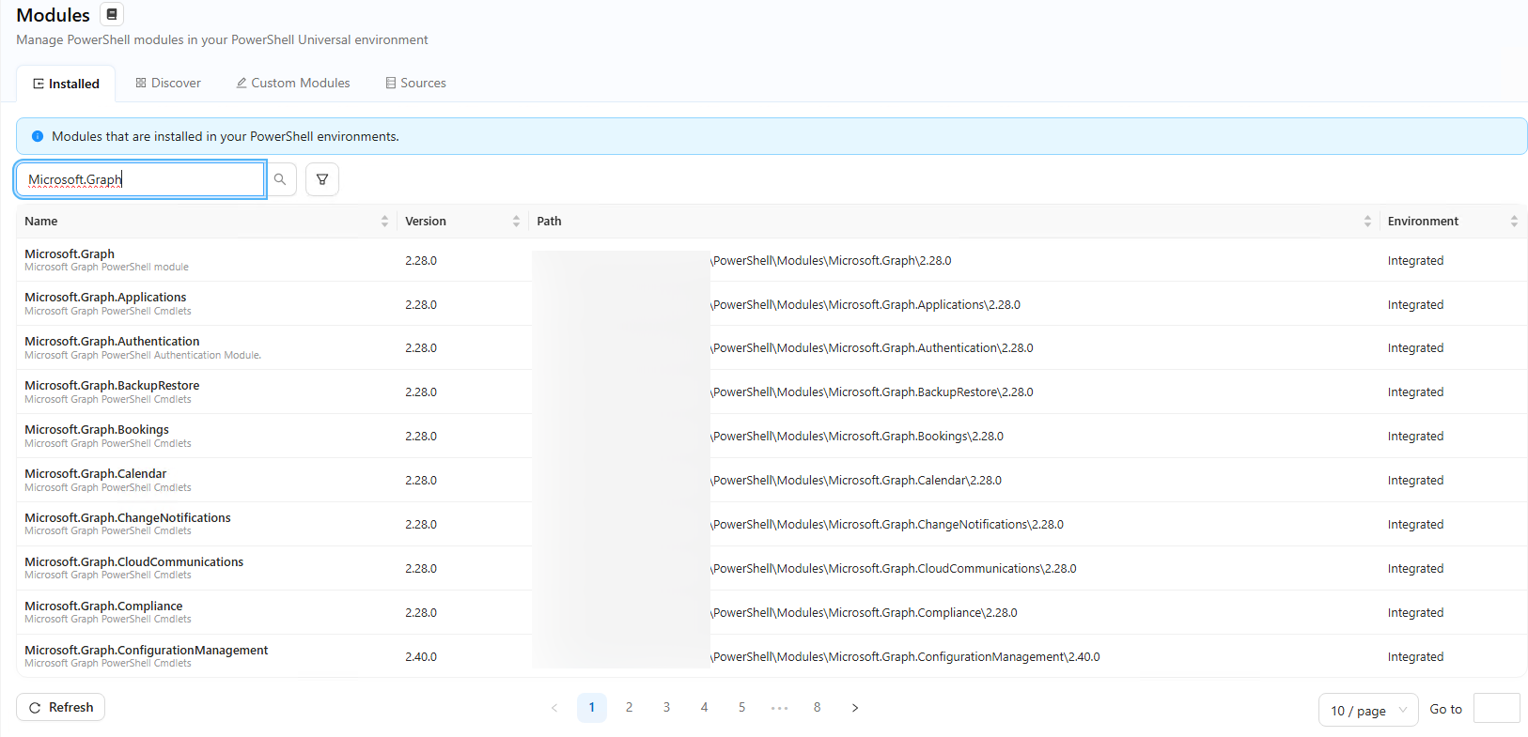
Task: Go to page 3
Action: 667,708
